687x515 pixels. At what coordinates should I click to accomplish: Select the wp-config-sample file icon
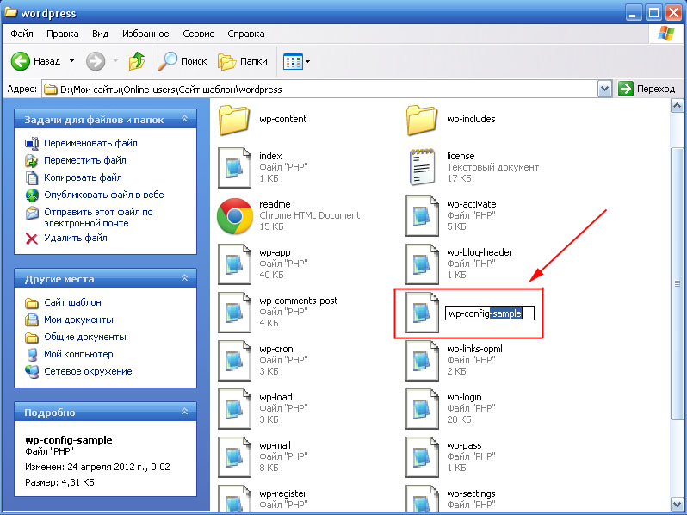(x=422, y=312)
